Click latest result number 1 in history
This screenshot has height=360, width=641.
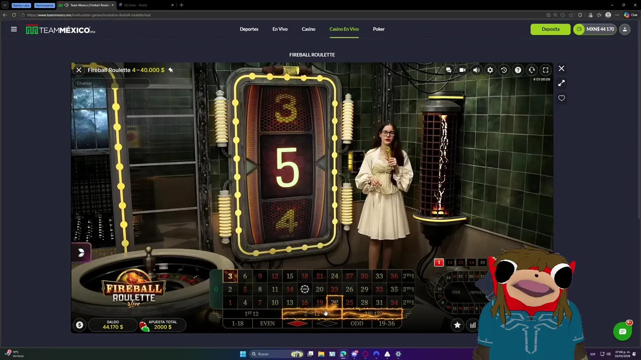coord(439,262)
